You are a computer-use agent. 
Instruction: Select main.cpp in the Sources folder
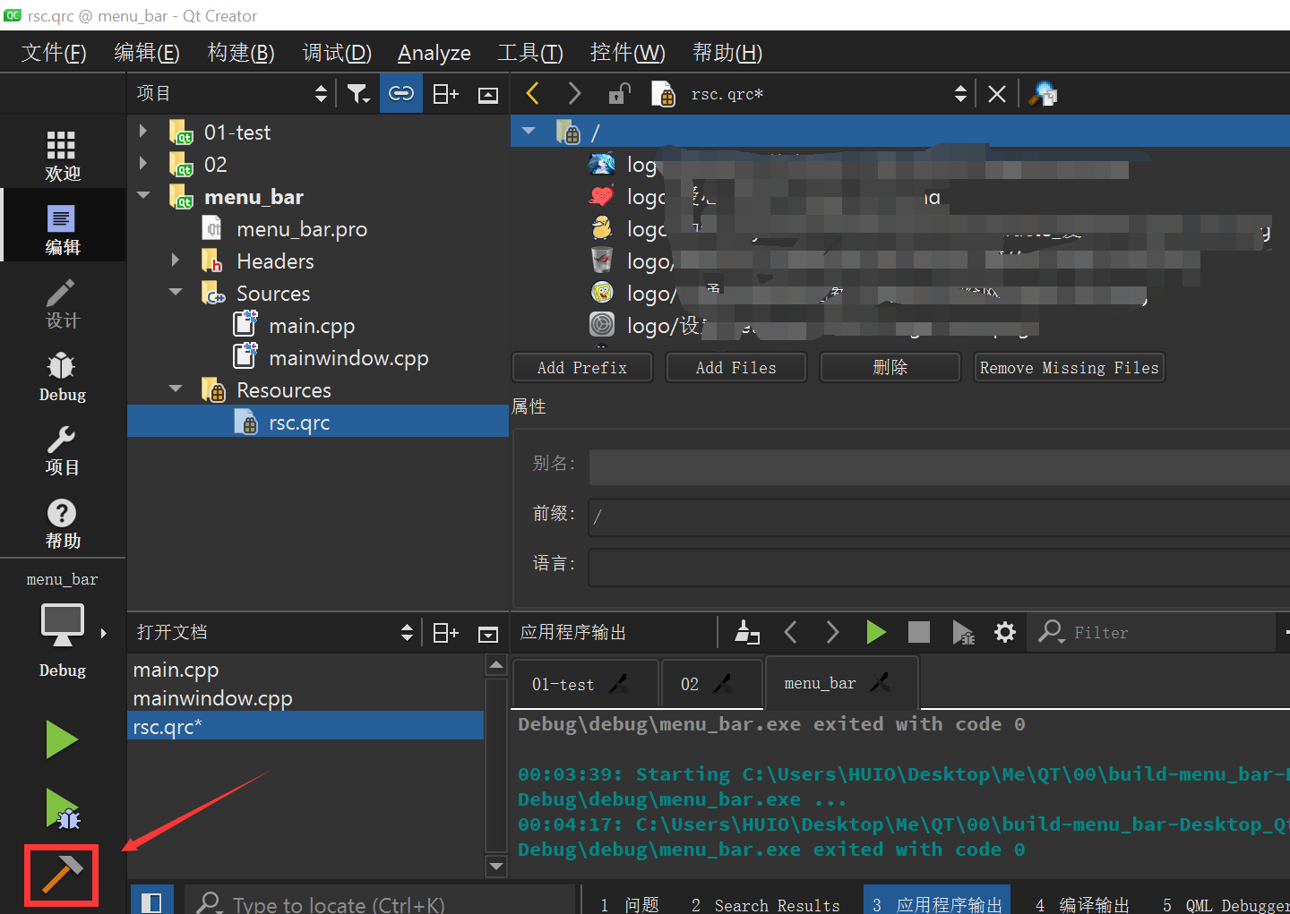point(312,326)
